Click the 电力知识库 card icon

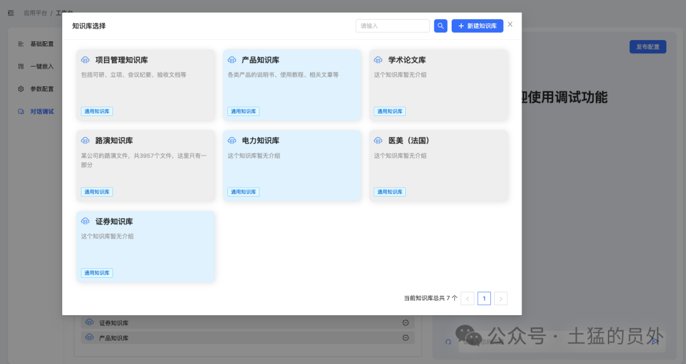232,140
